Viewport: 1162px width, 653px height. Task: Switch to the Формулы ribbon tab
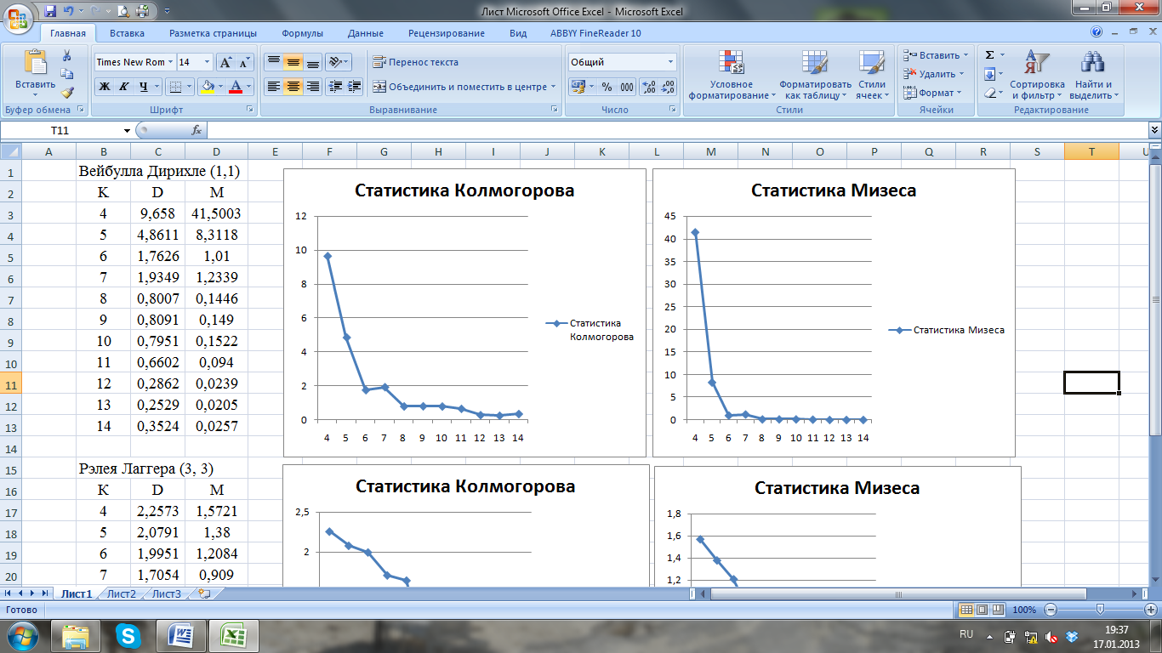302,33
